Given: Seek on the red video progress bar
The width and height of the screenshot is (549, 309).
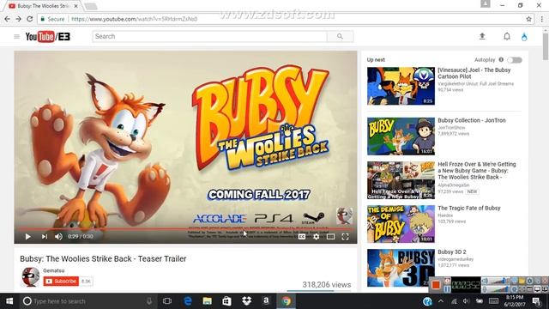Looking at the screenshot, I should (x=185, y=229).
